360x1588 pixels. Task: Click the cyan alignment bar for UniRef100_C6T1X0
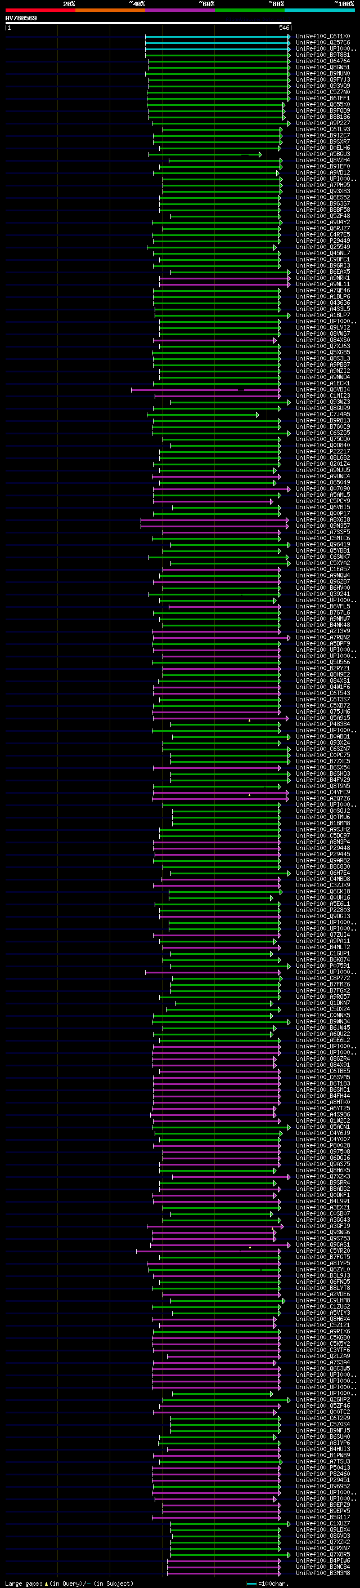pyautogui.click(x=217, y=37)
